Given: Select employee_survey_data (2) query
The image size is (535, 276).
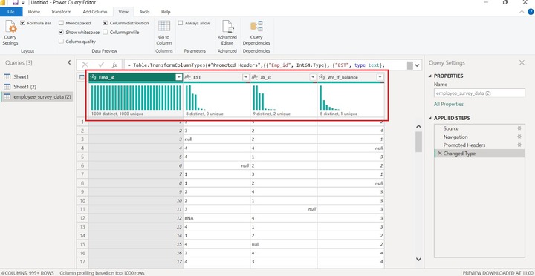Looking at the screenshot, I should coord(37,96).
